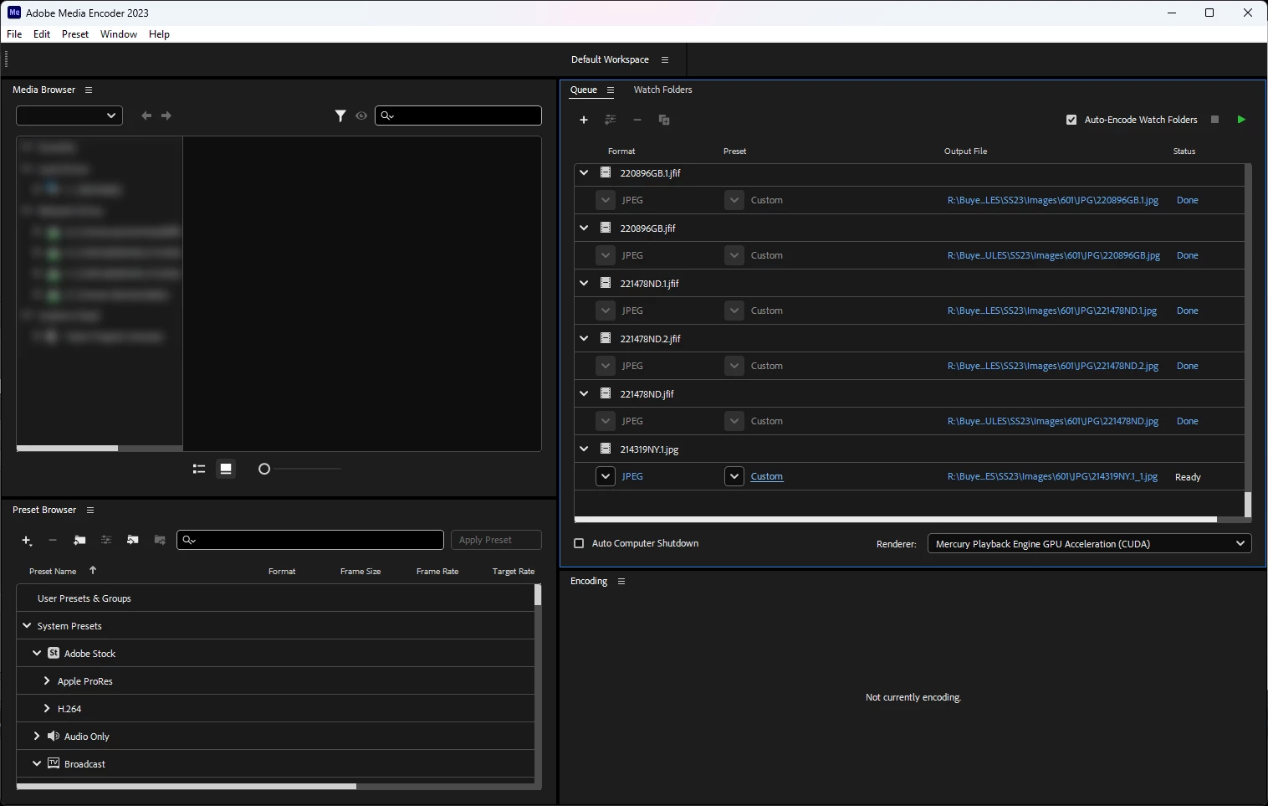Switch to the Watch Folders tab
Screen dimensions: 1268x806
[662, 90]
